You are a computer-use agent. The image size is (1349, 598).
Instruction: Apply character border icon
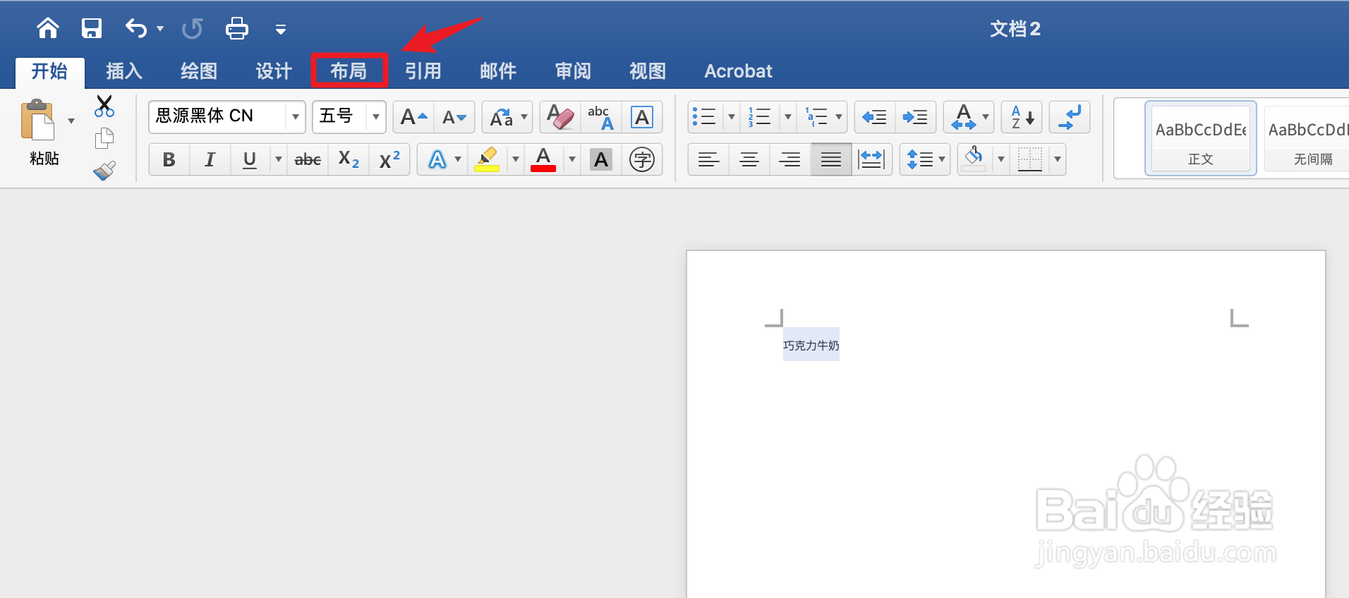click(642, 117)
